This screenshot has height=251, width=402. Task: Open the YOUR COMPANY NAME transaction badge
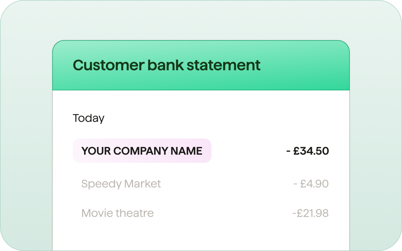[x=142, y=151]
